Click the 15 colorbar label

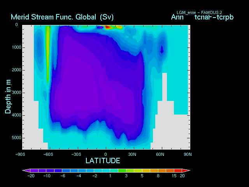174,176
